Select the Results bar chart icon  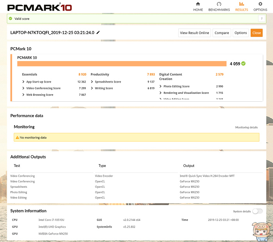241,4
